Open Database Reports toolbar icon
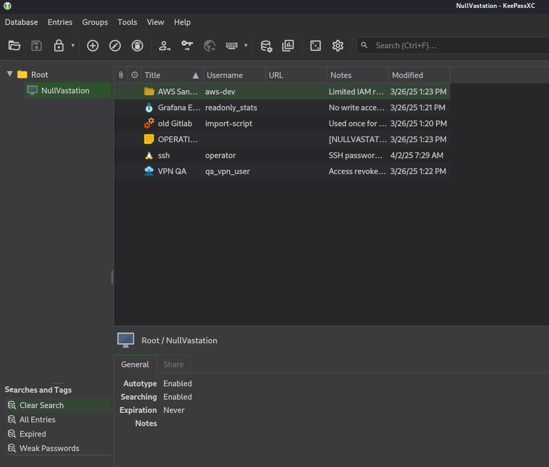Image resolution: width=549 pixels, height=467 pixels. click(288, 46)
